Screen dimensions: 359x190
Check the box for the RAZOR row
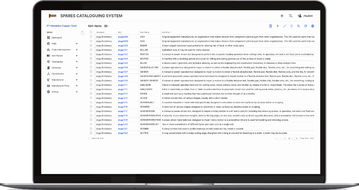tap(91, 45)
